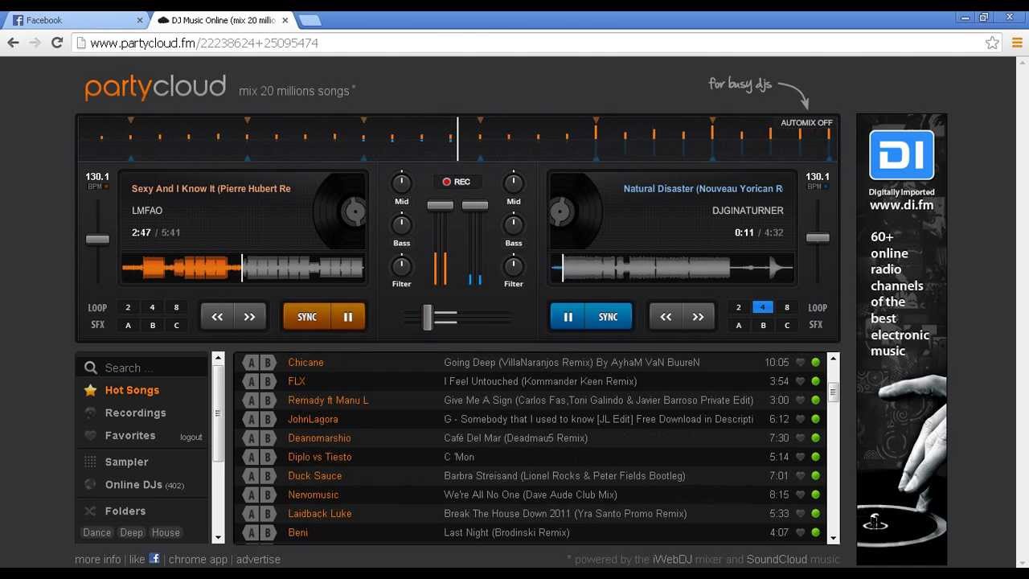Trigger right deck SFX C
This screenshot has width=1029, height=579.
tap(787, 326)
